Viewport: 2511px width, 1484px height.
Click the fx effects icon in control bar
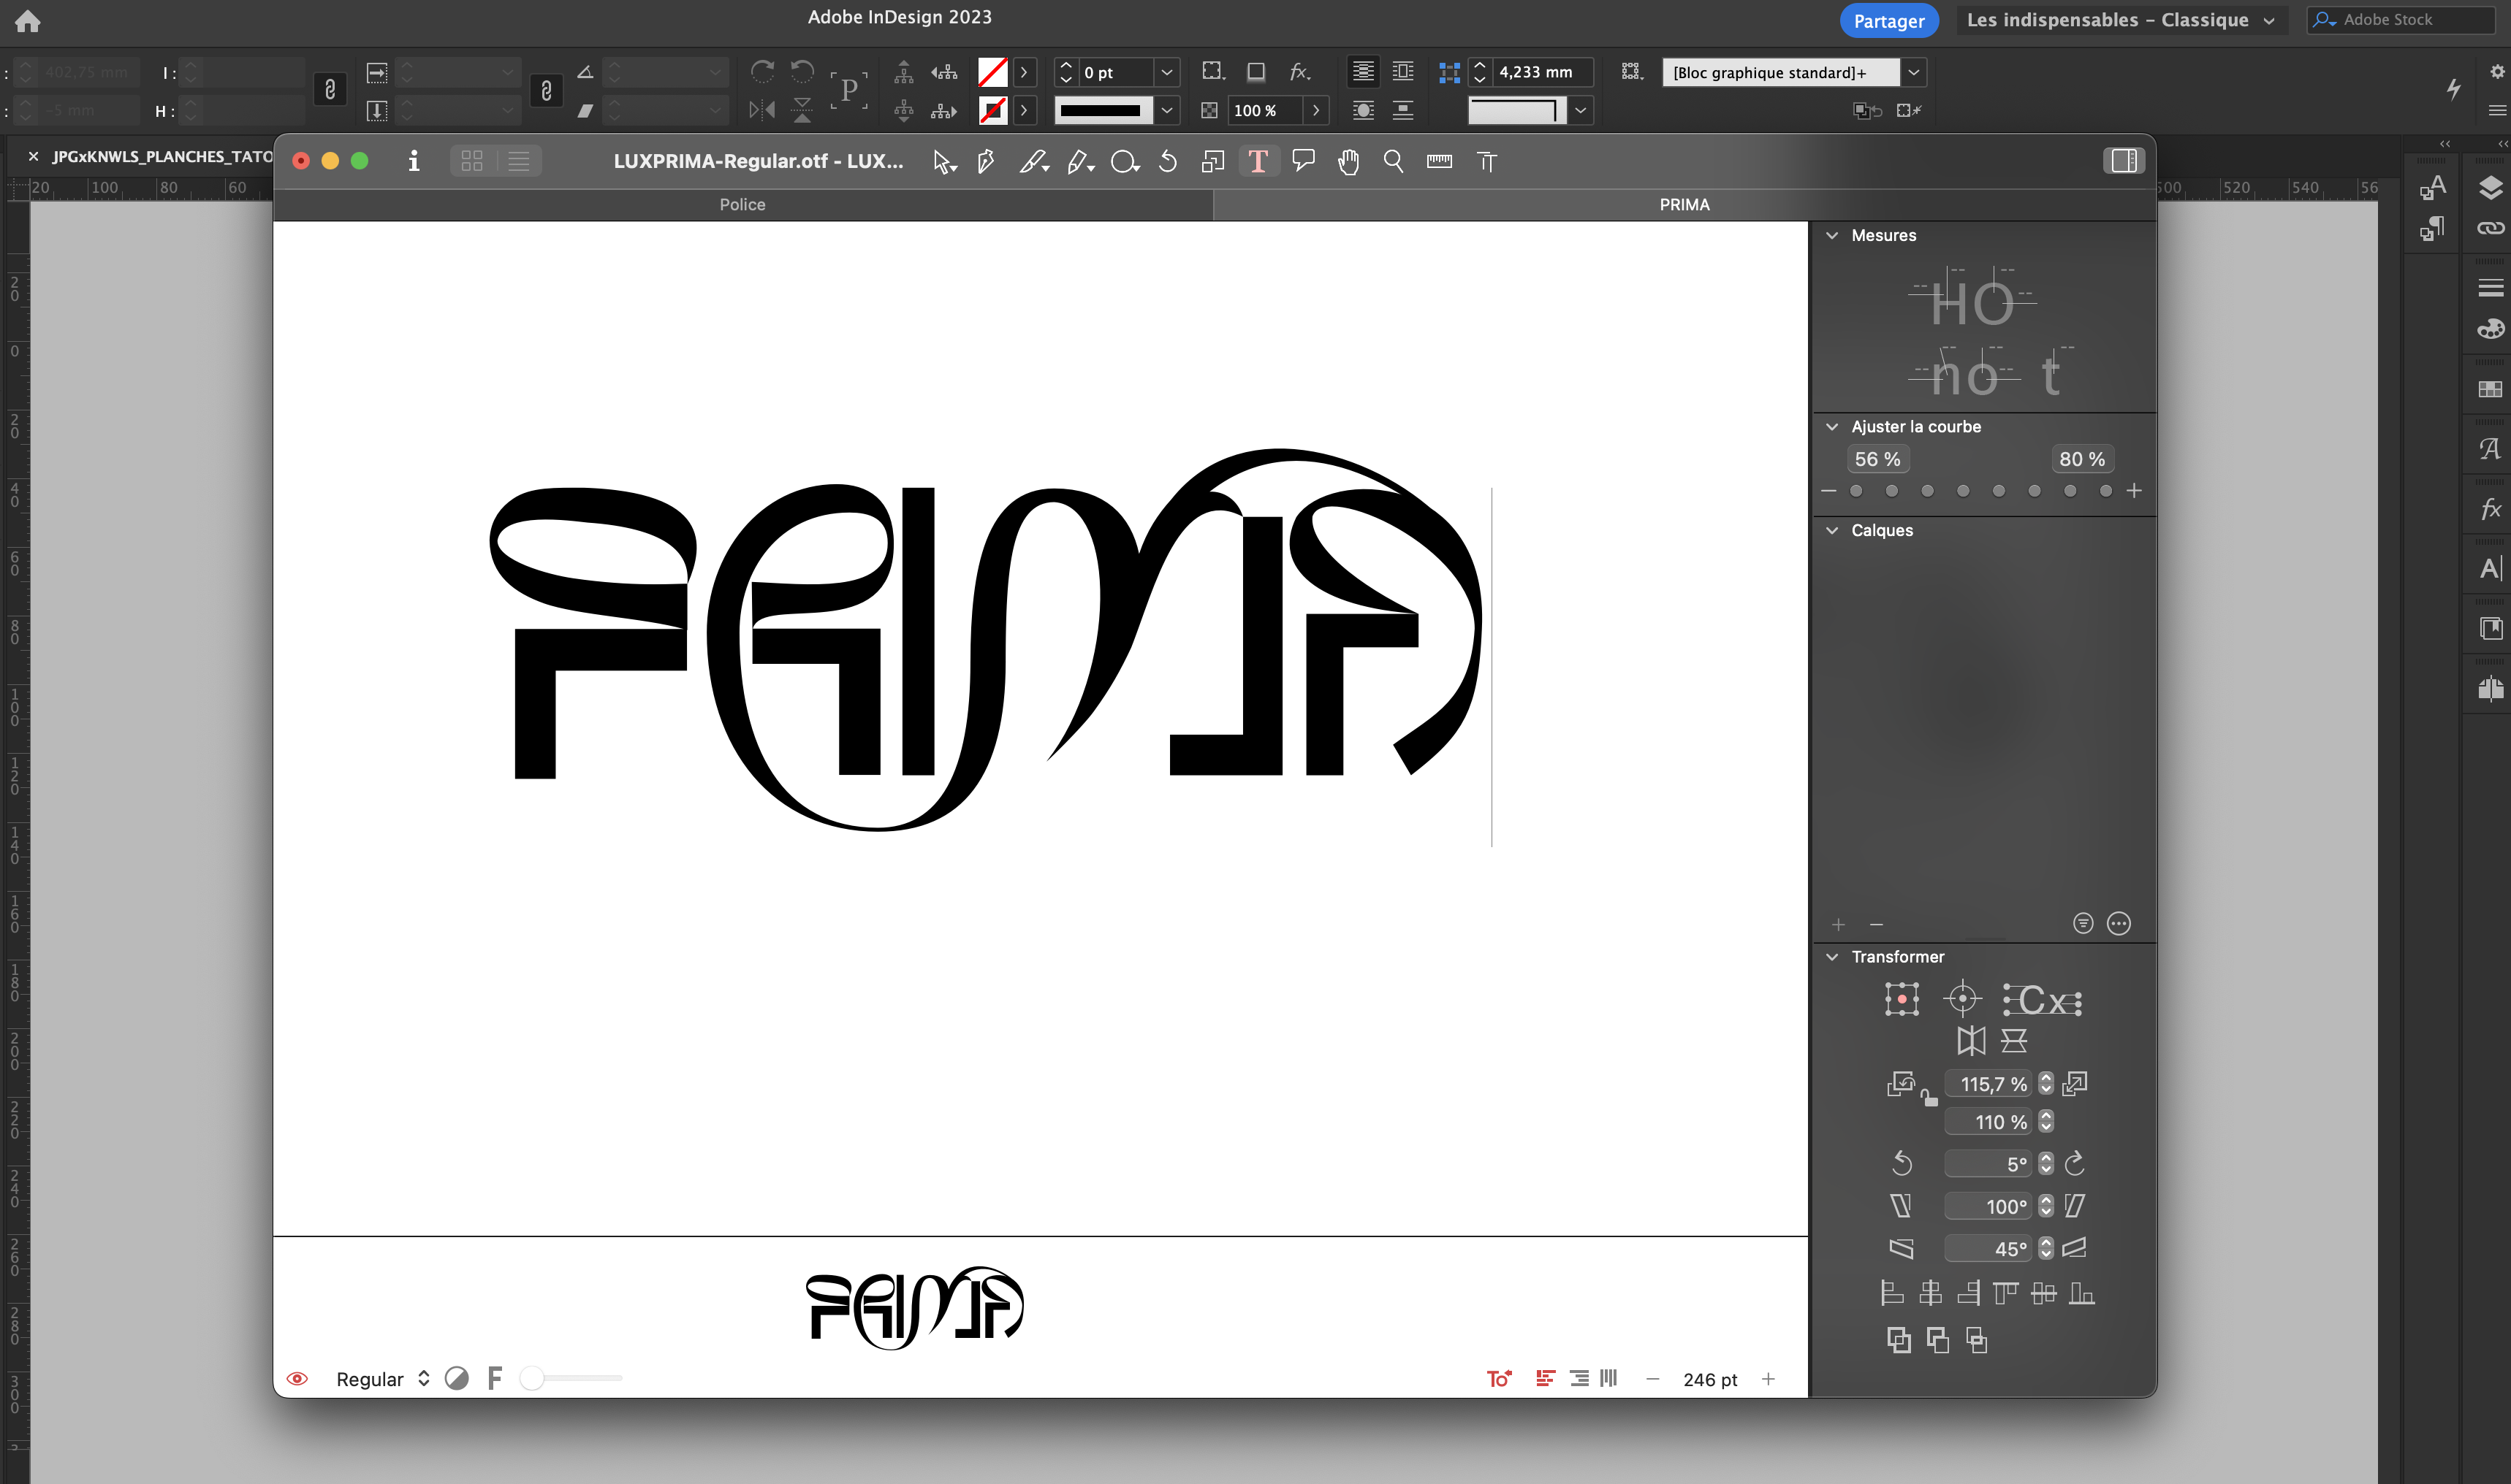click(x=1299, y=72)
